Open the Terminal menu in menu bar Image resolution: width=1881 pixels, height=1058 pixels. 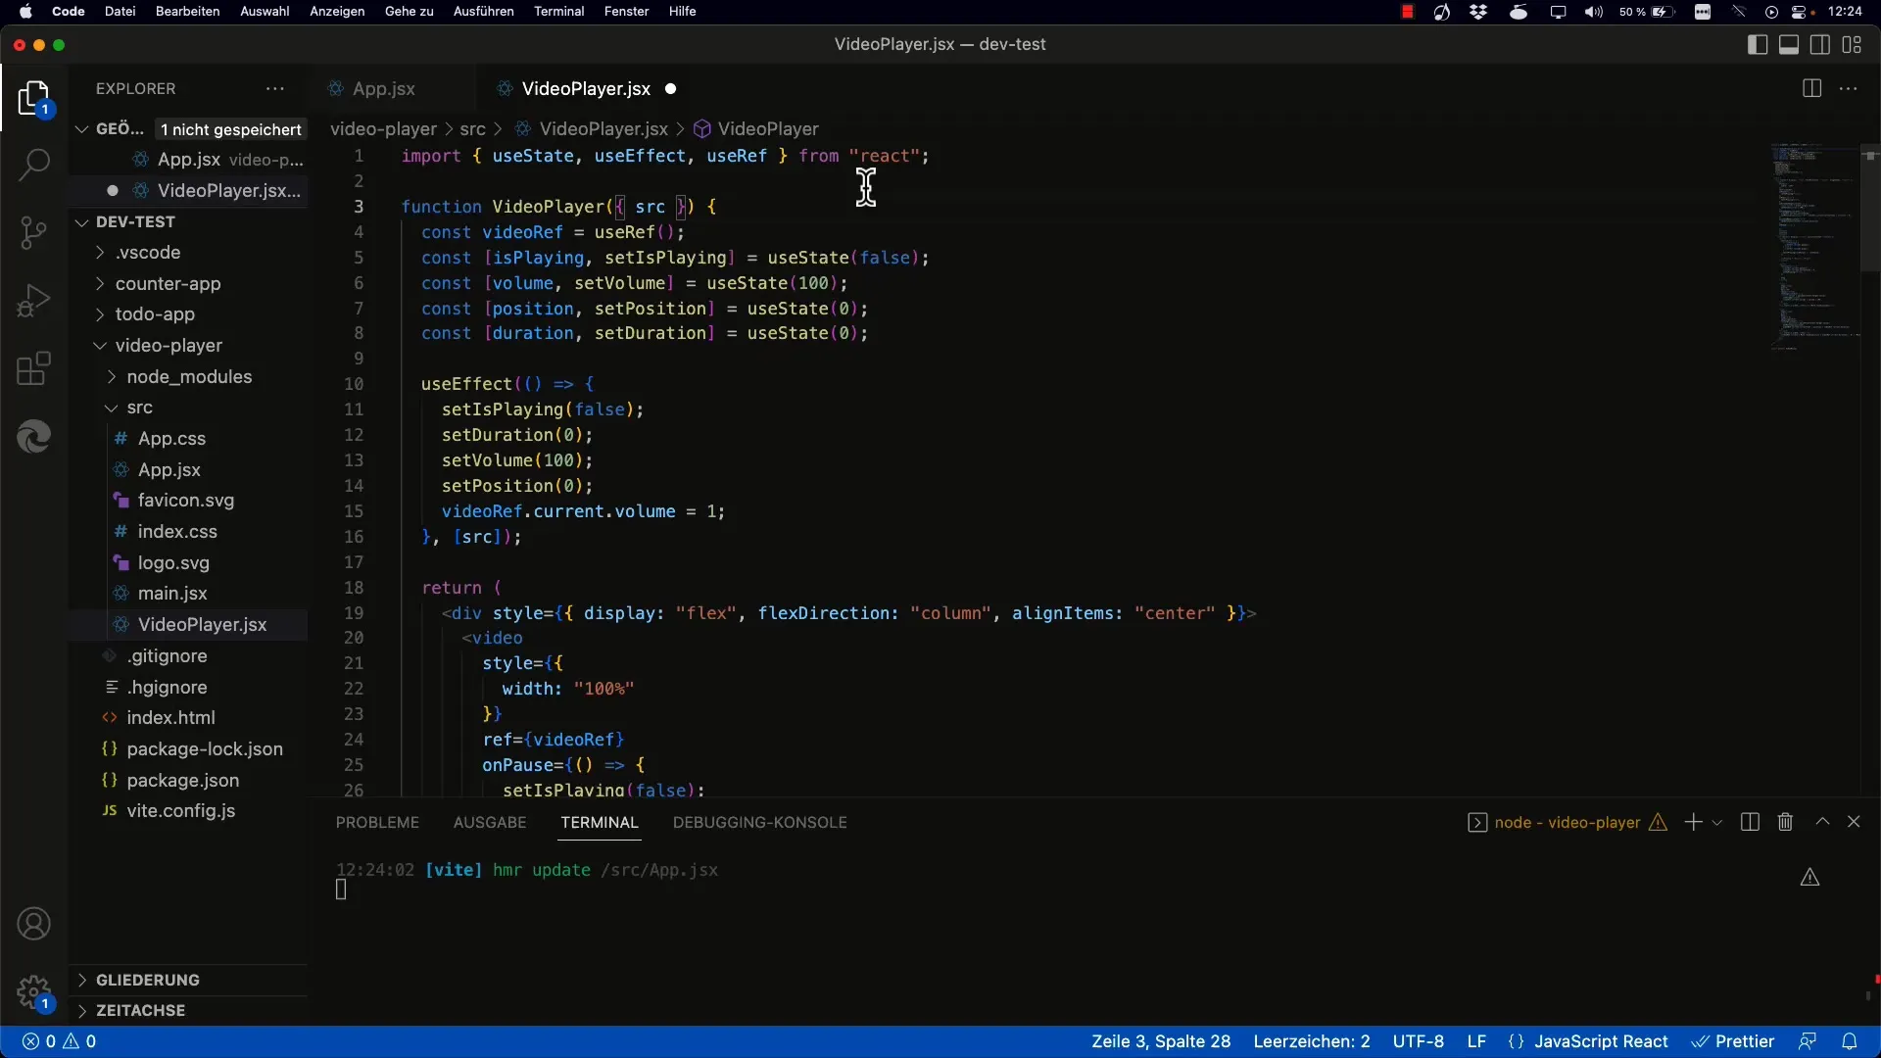click(558, 12)
